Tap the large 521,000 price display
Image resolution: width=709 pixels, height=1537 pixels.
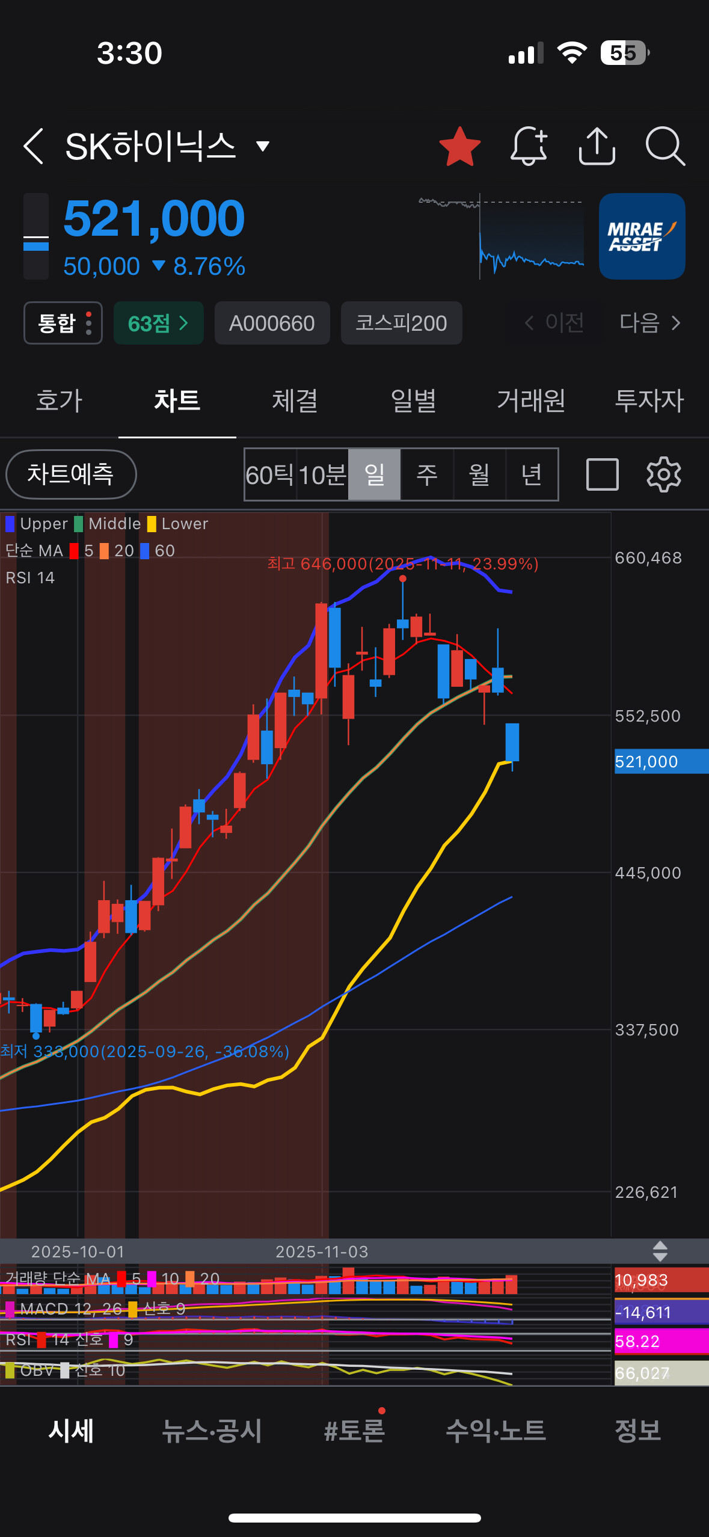[x=154, y=218]
